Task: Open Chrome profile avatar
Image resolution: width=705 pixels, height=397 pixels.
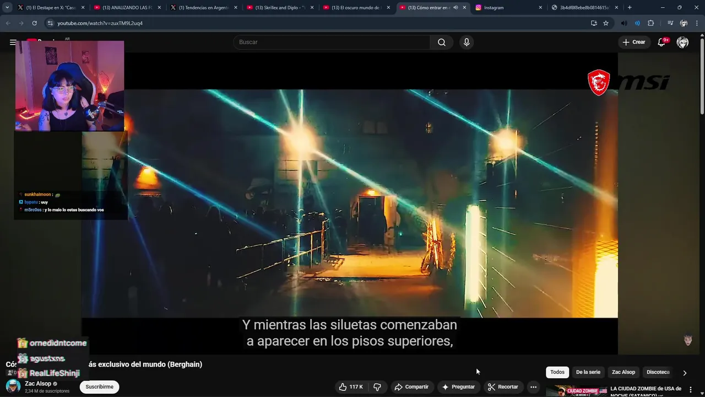Action: [684, 23]
